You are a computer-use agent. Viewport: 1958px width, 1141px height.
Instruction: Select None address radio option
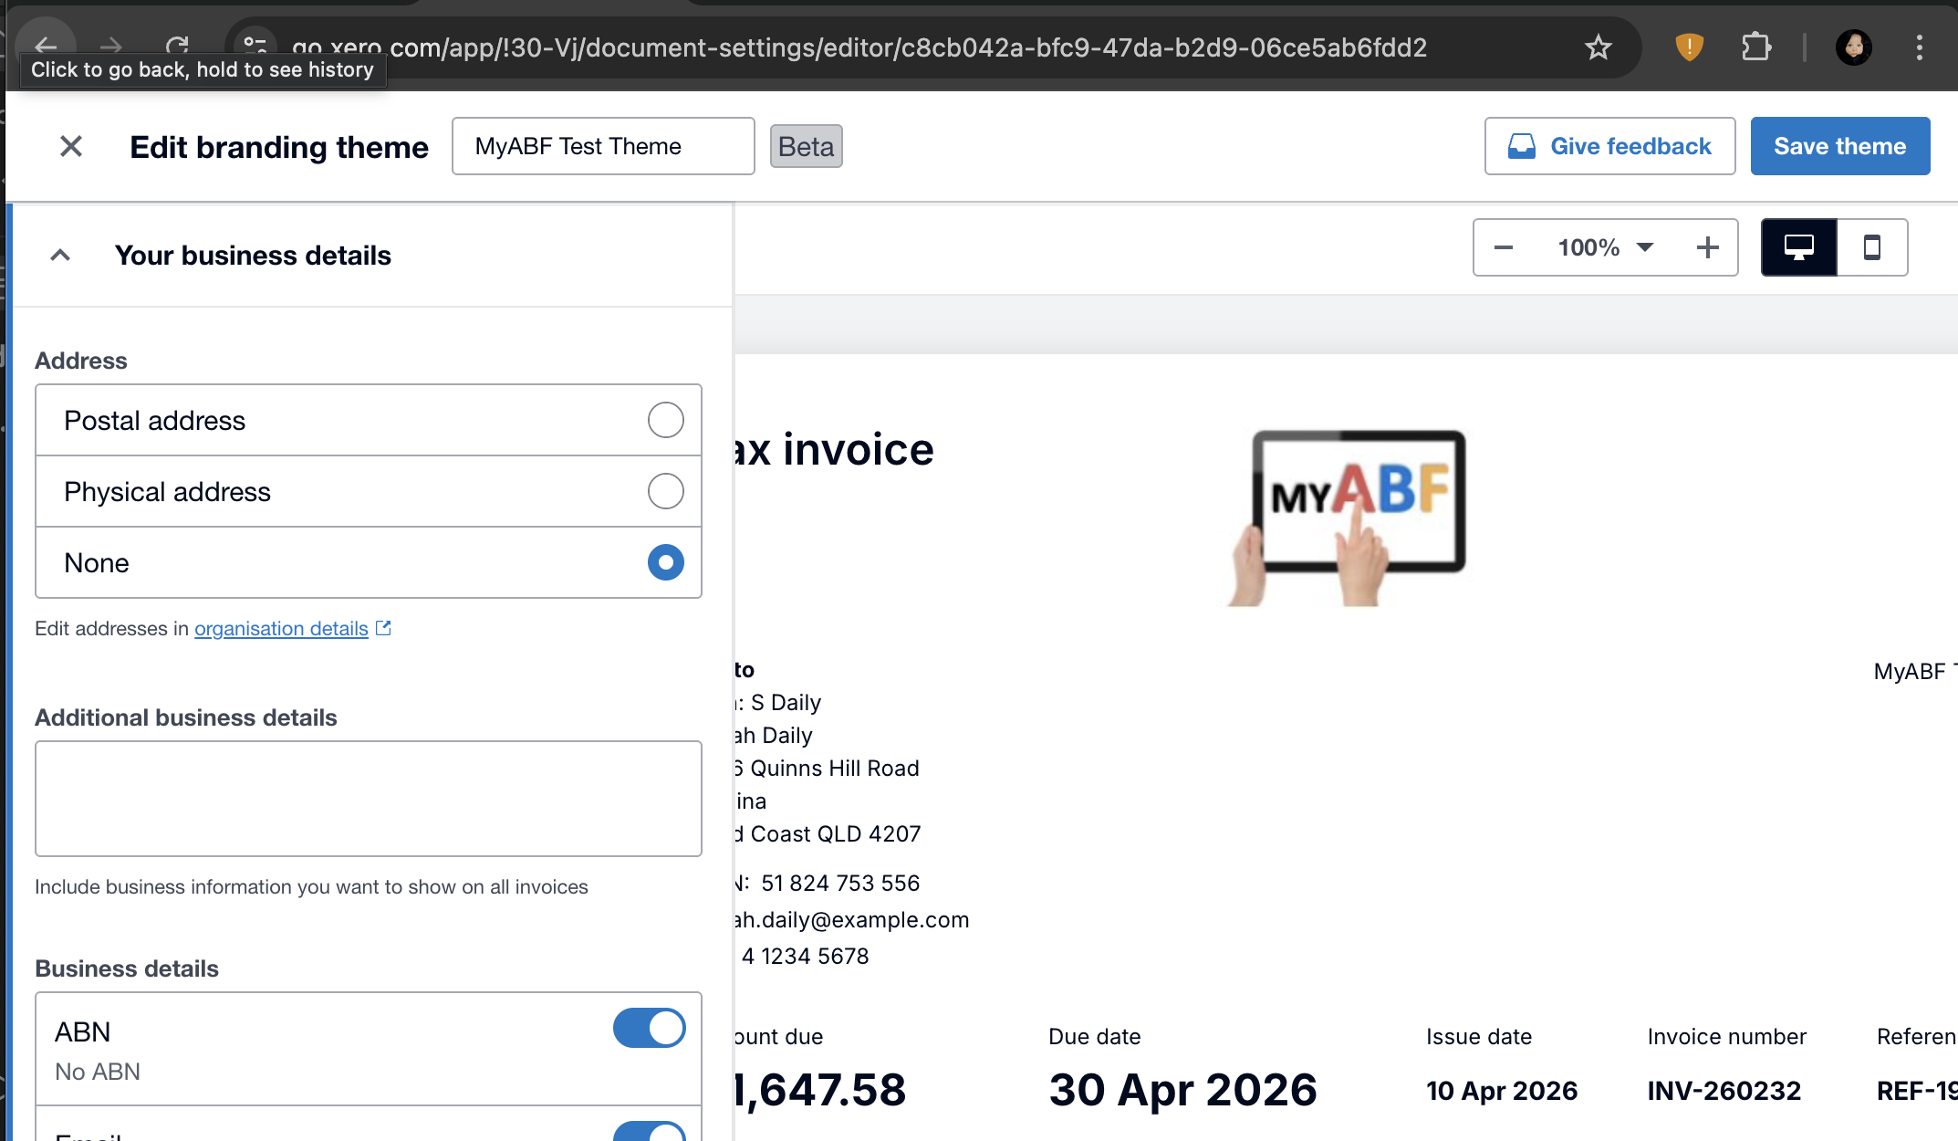click(x=665, y=562)
